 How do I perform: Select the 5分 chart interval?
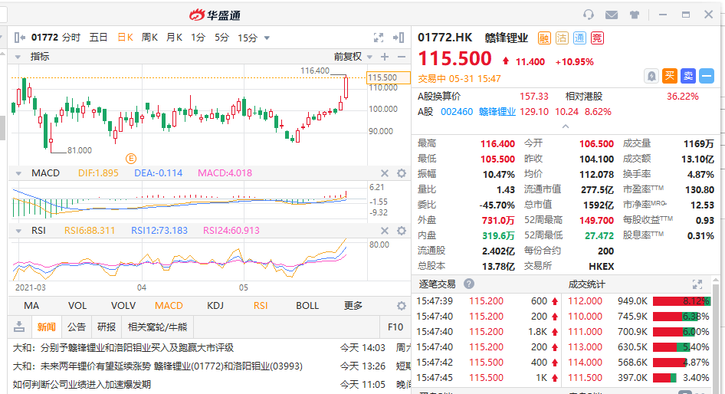click(222, 38)
